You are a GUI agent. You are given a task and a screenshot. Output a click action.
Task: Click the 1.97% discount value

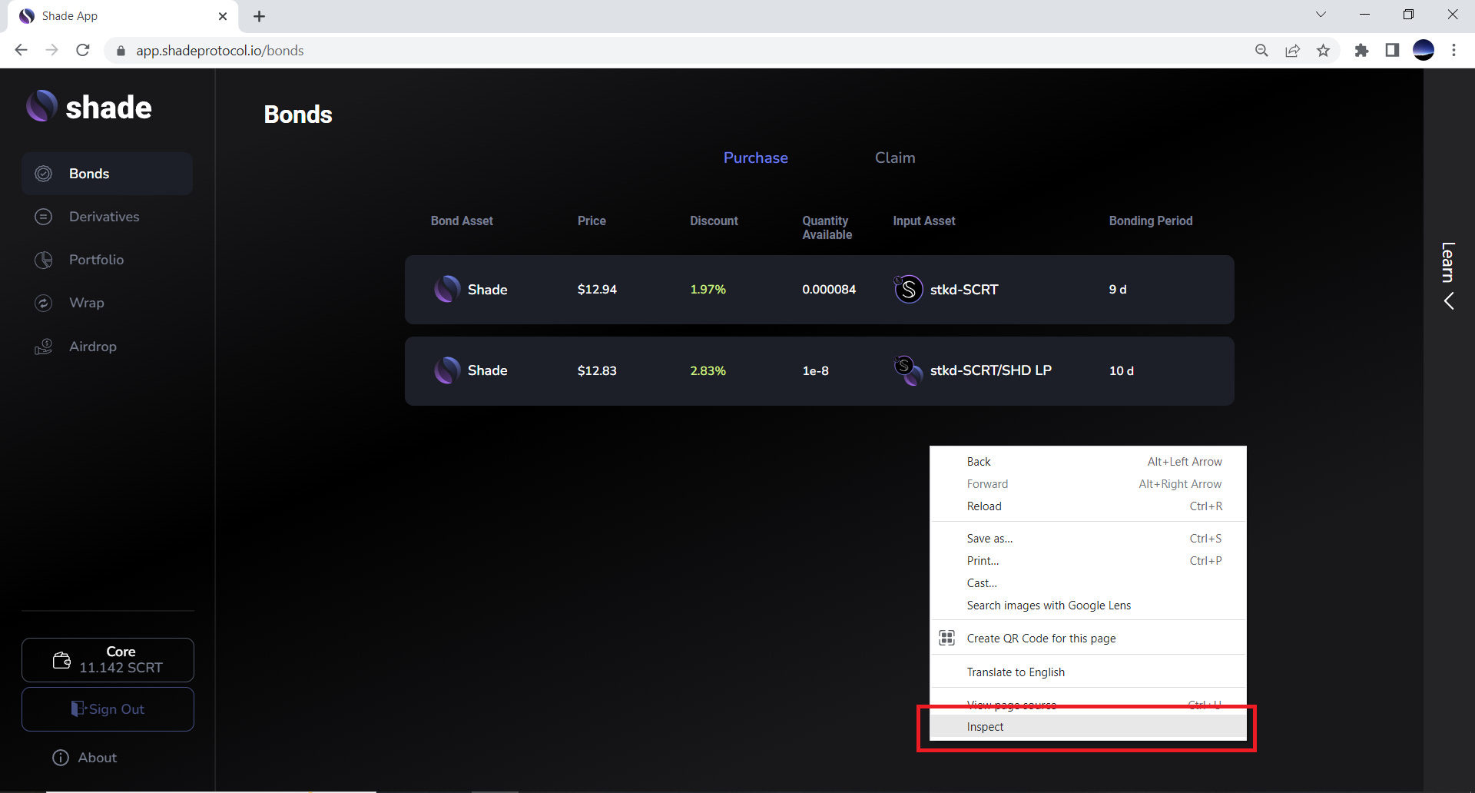tap(708, 290)
